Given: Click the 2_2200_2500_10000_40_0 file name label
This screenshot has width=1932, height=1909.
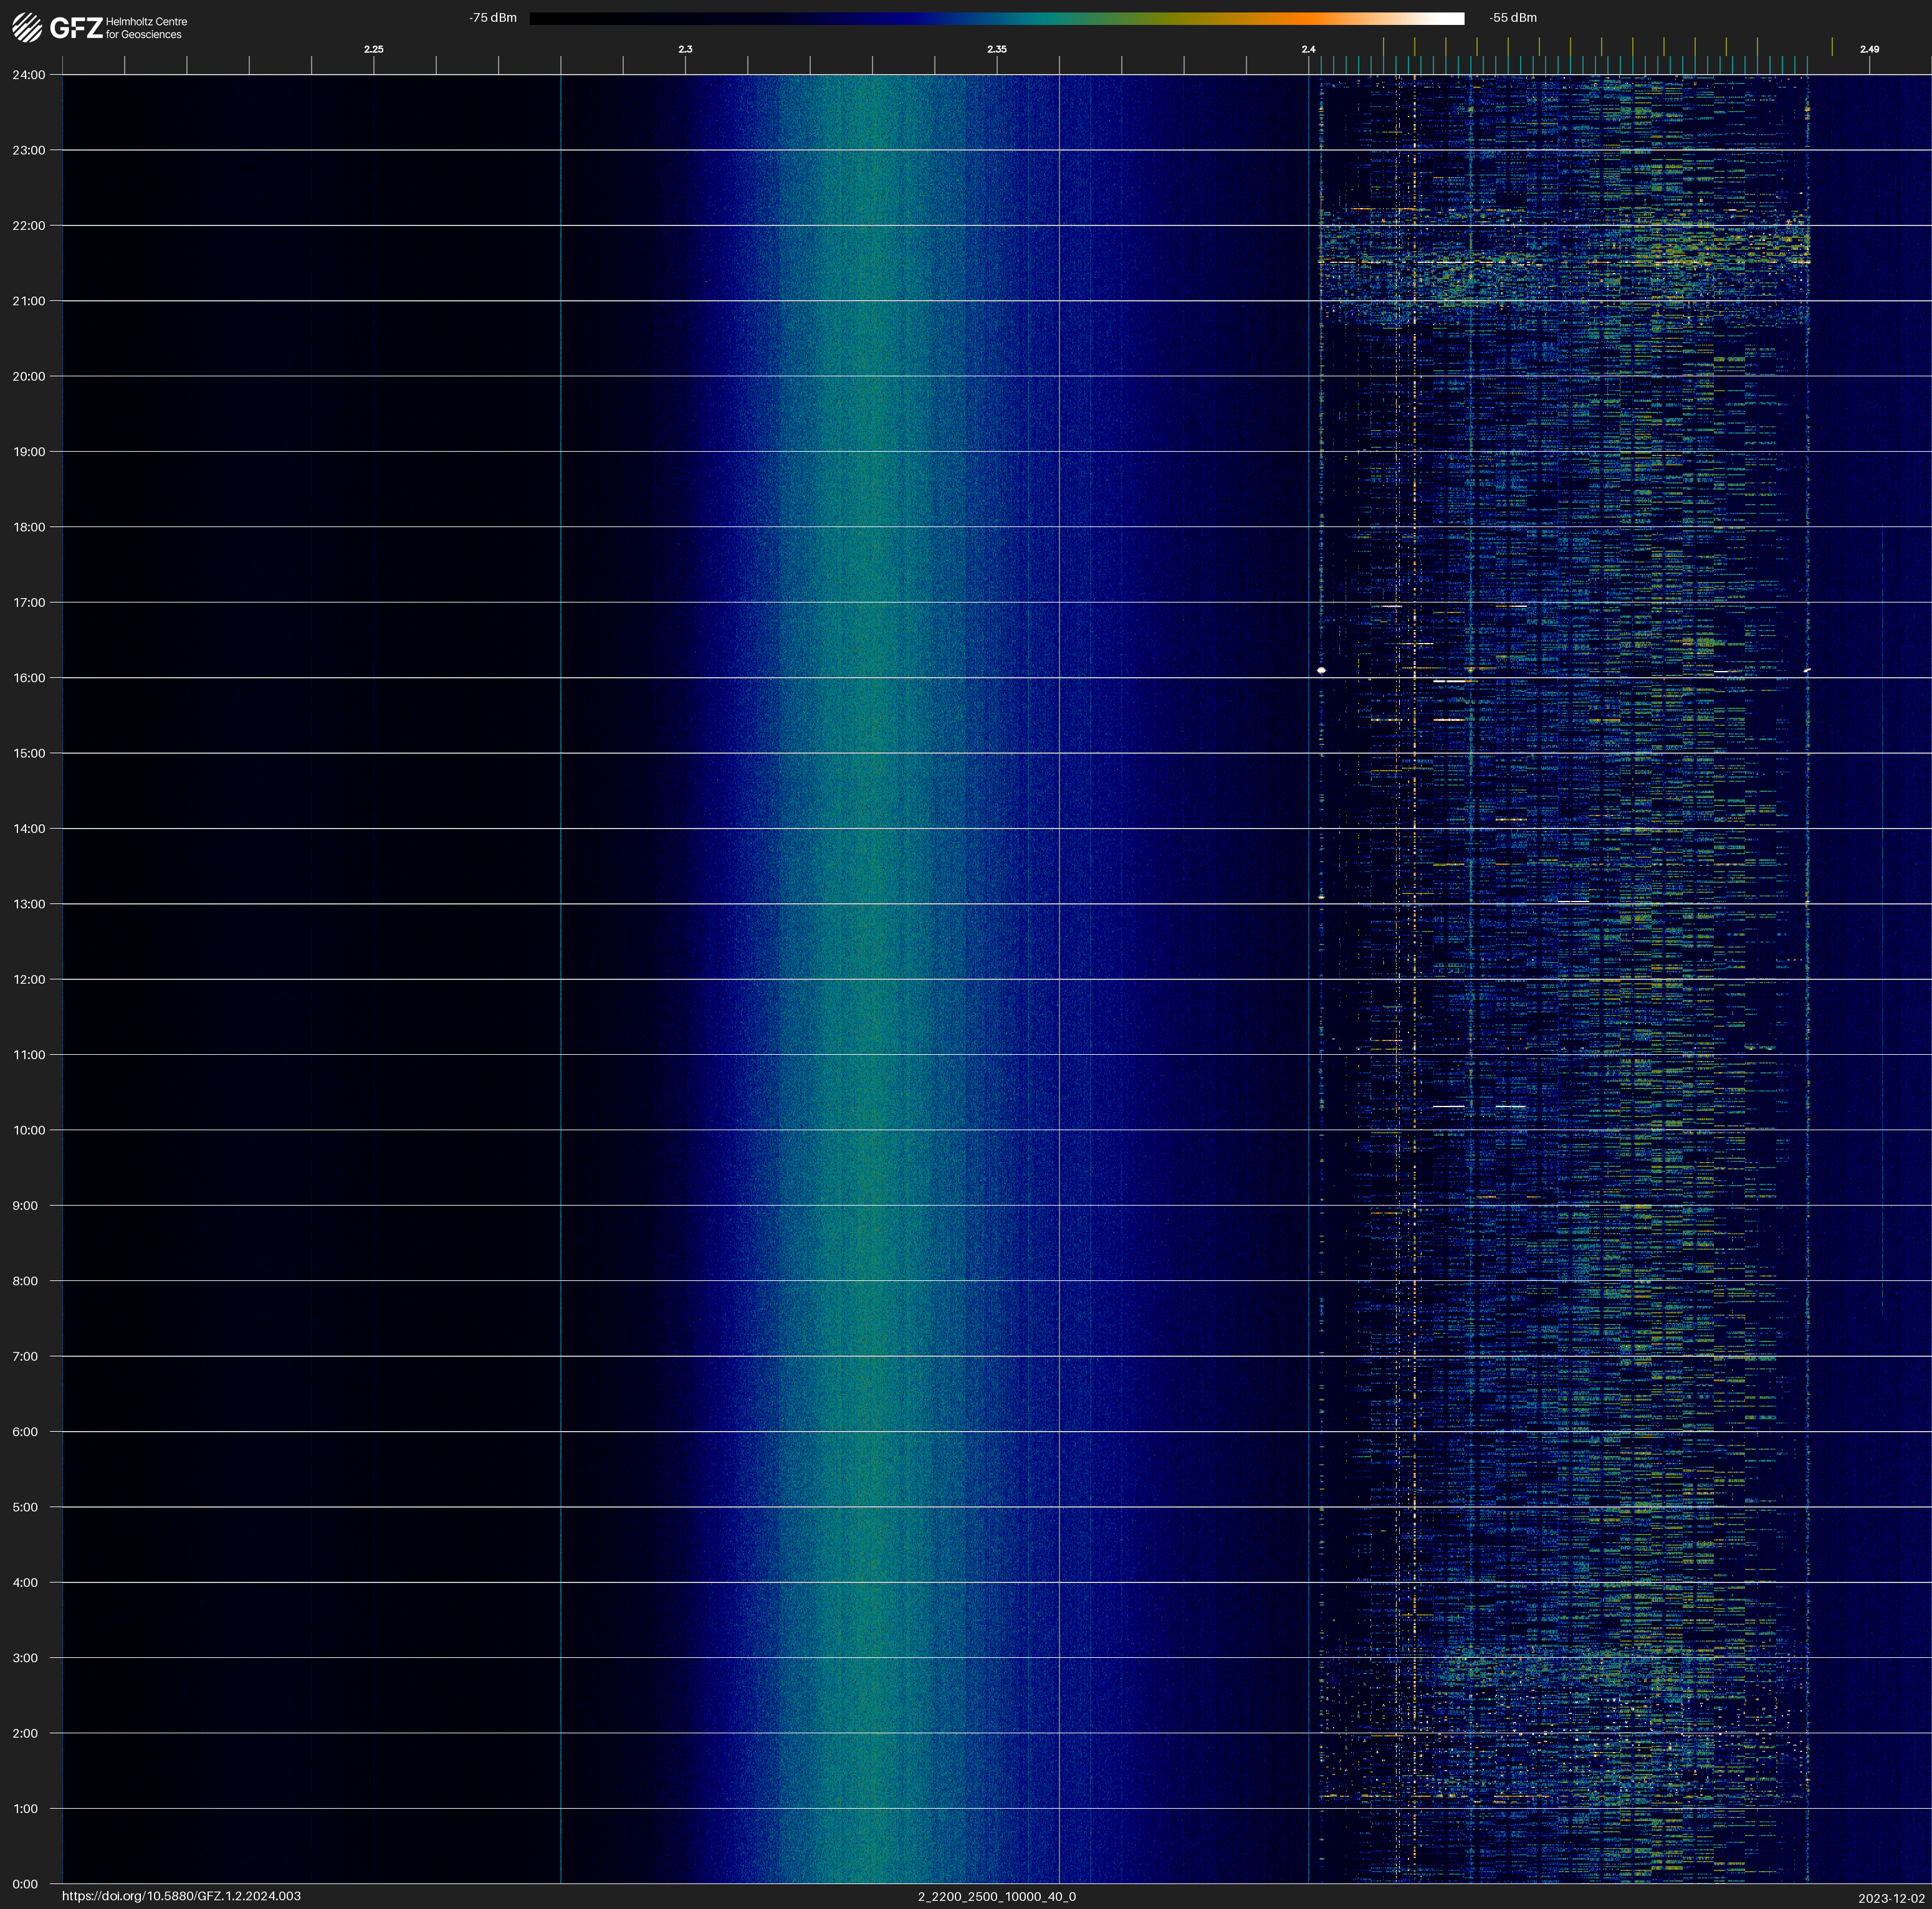Looking at the screenshot, I should tap(996, 1896).
